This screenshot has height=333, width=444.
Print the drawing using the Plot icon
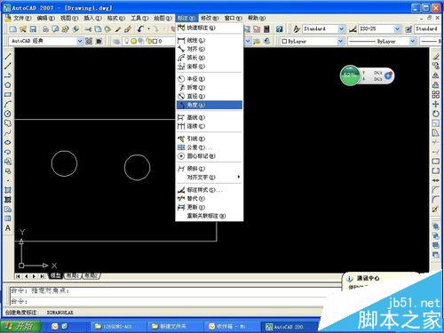coord(45,28)
